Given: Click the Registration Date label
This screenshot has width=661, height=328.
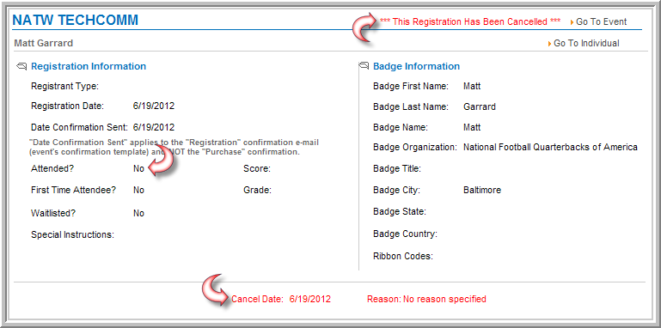Looking at the screenshot, I should [x=67, y=106].
